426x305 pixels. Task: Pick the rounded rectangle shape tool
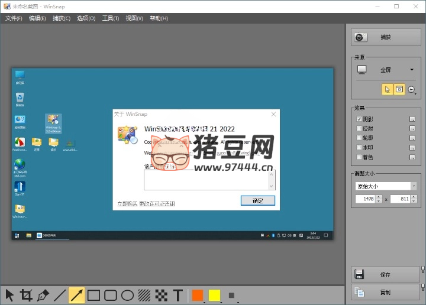point(111,295)
